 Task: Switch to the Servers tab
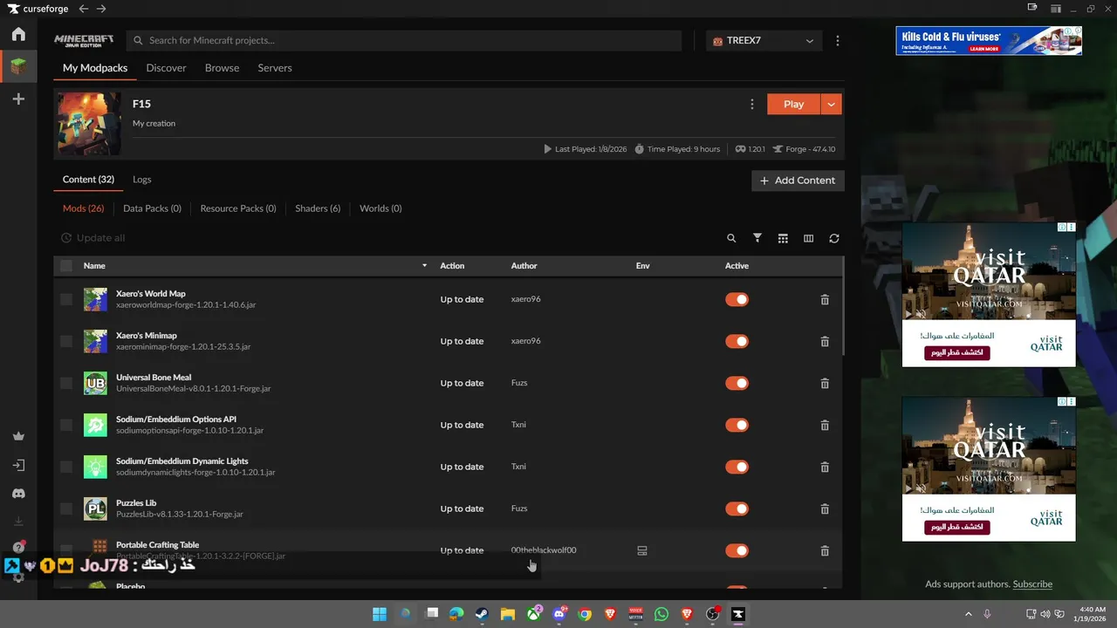point(275,68)
